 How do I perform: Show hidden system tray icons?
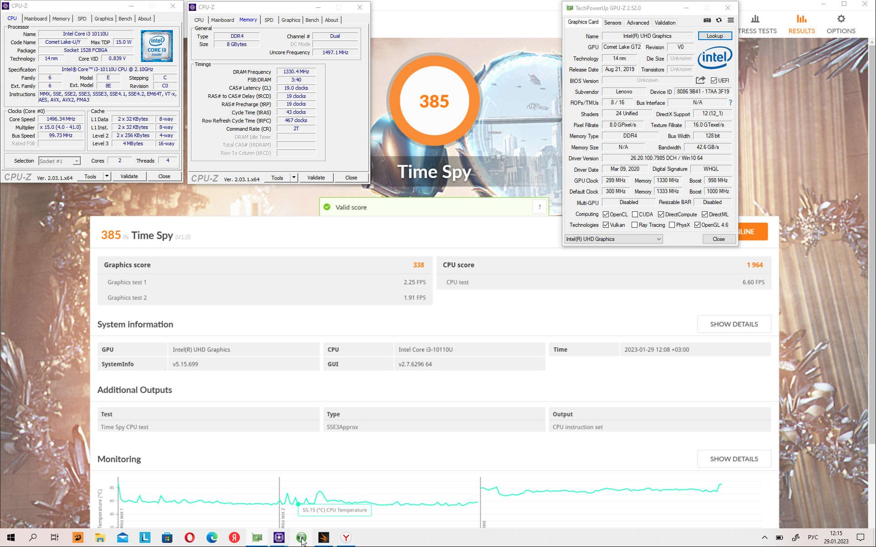765,537
